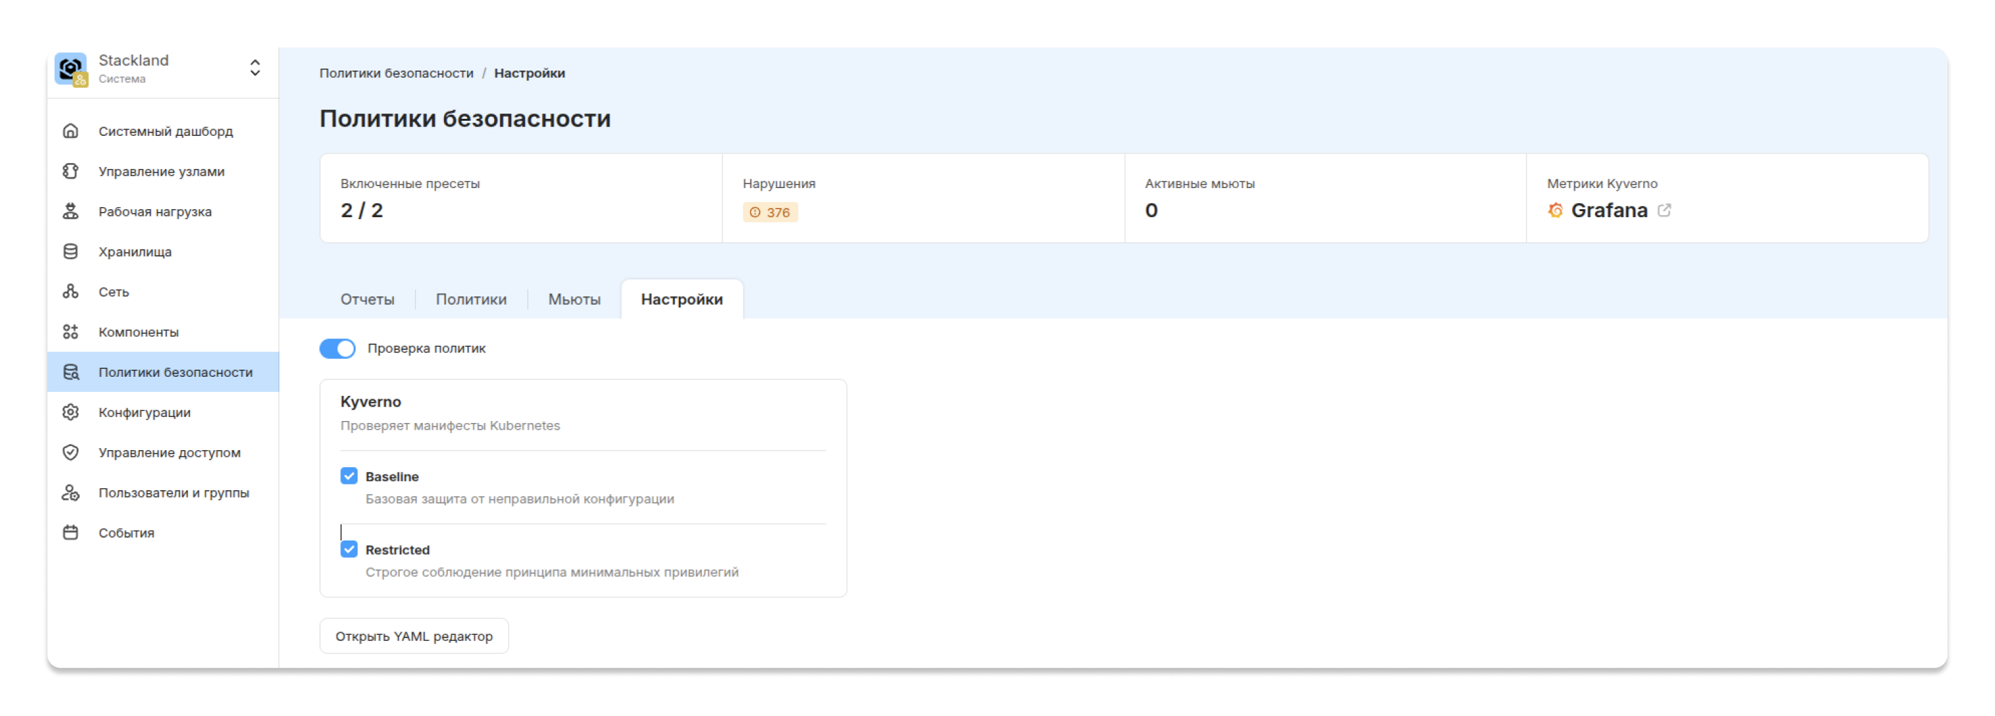Select the Настройки tab

click(681, 300)
